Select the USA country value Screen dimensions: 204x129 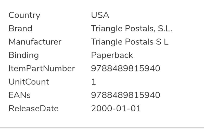click(100, 15)
